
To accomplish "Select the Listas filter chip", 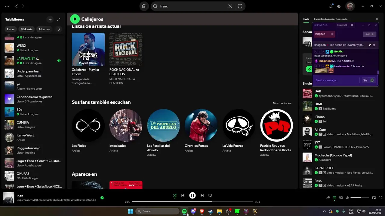I will [11, 29].
